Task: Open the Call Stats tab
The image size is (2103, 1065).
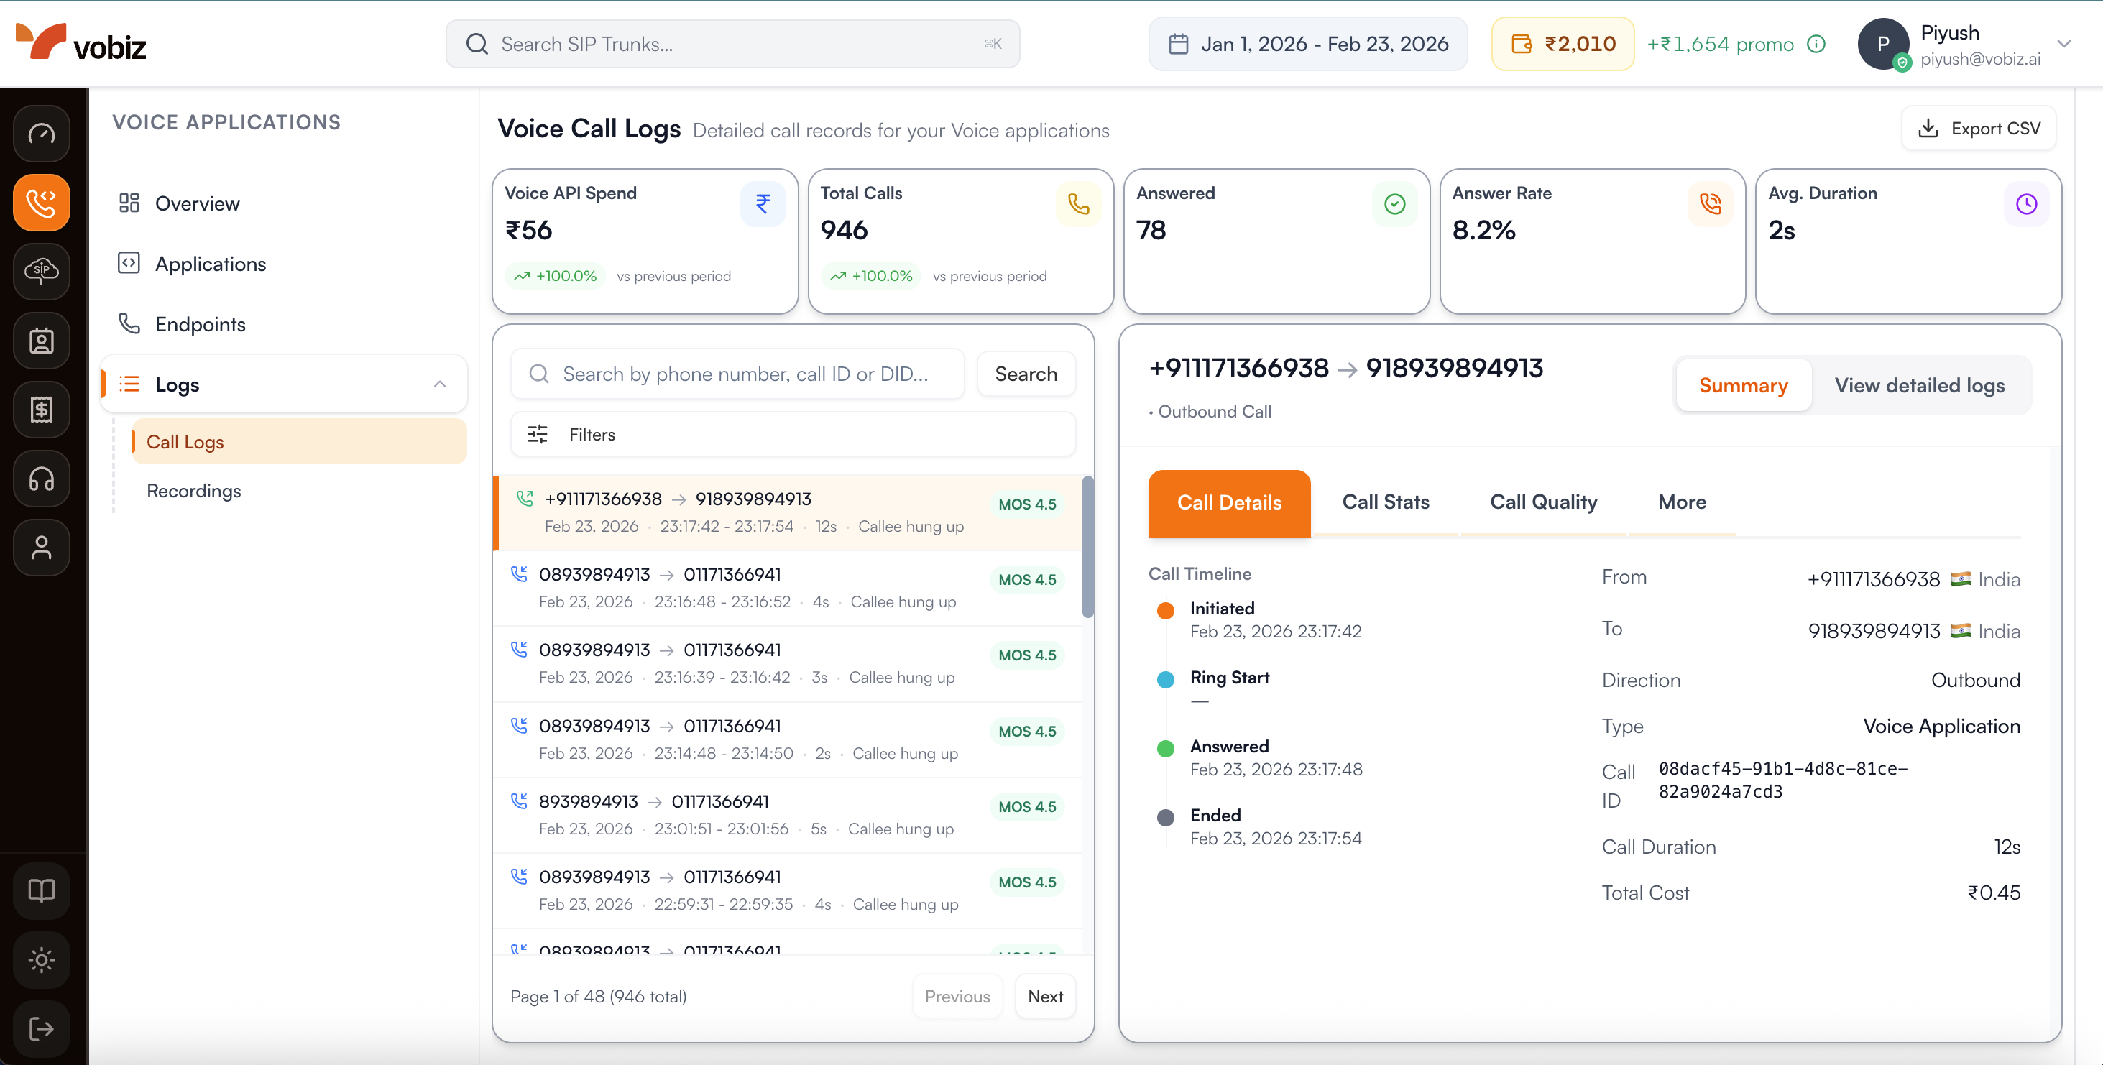Action: click(x=1386, y=503)
